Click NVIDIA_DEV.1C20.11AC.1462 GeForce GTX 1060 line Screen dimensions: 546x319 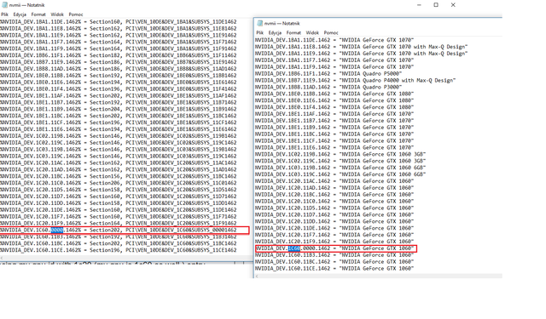[334, 181]
